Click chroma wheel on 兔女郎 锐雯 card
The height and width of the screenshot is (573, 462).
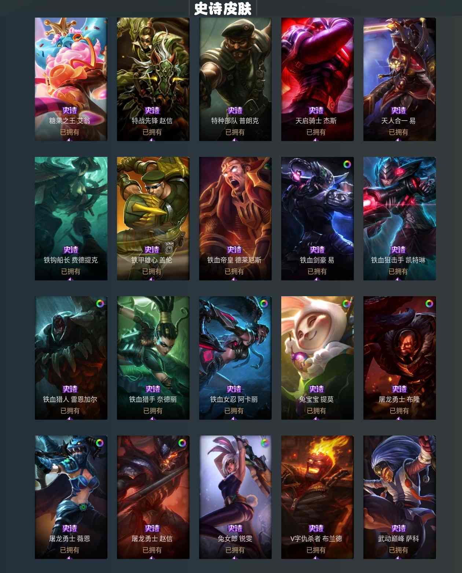[264, 443]
